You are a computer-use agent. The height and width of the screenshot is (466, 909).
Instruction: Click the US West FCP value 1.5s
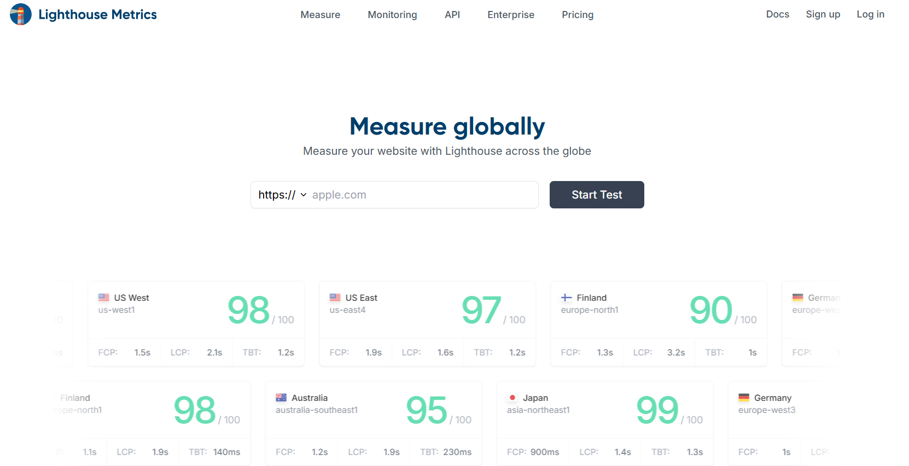pos(142,353)
